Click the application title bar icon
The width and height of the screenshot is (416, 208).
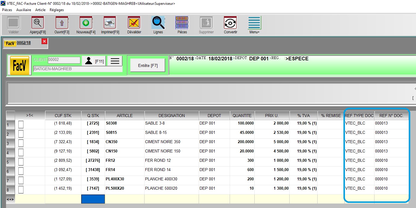tap(3, 4)
